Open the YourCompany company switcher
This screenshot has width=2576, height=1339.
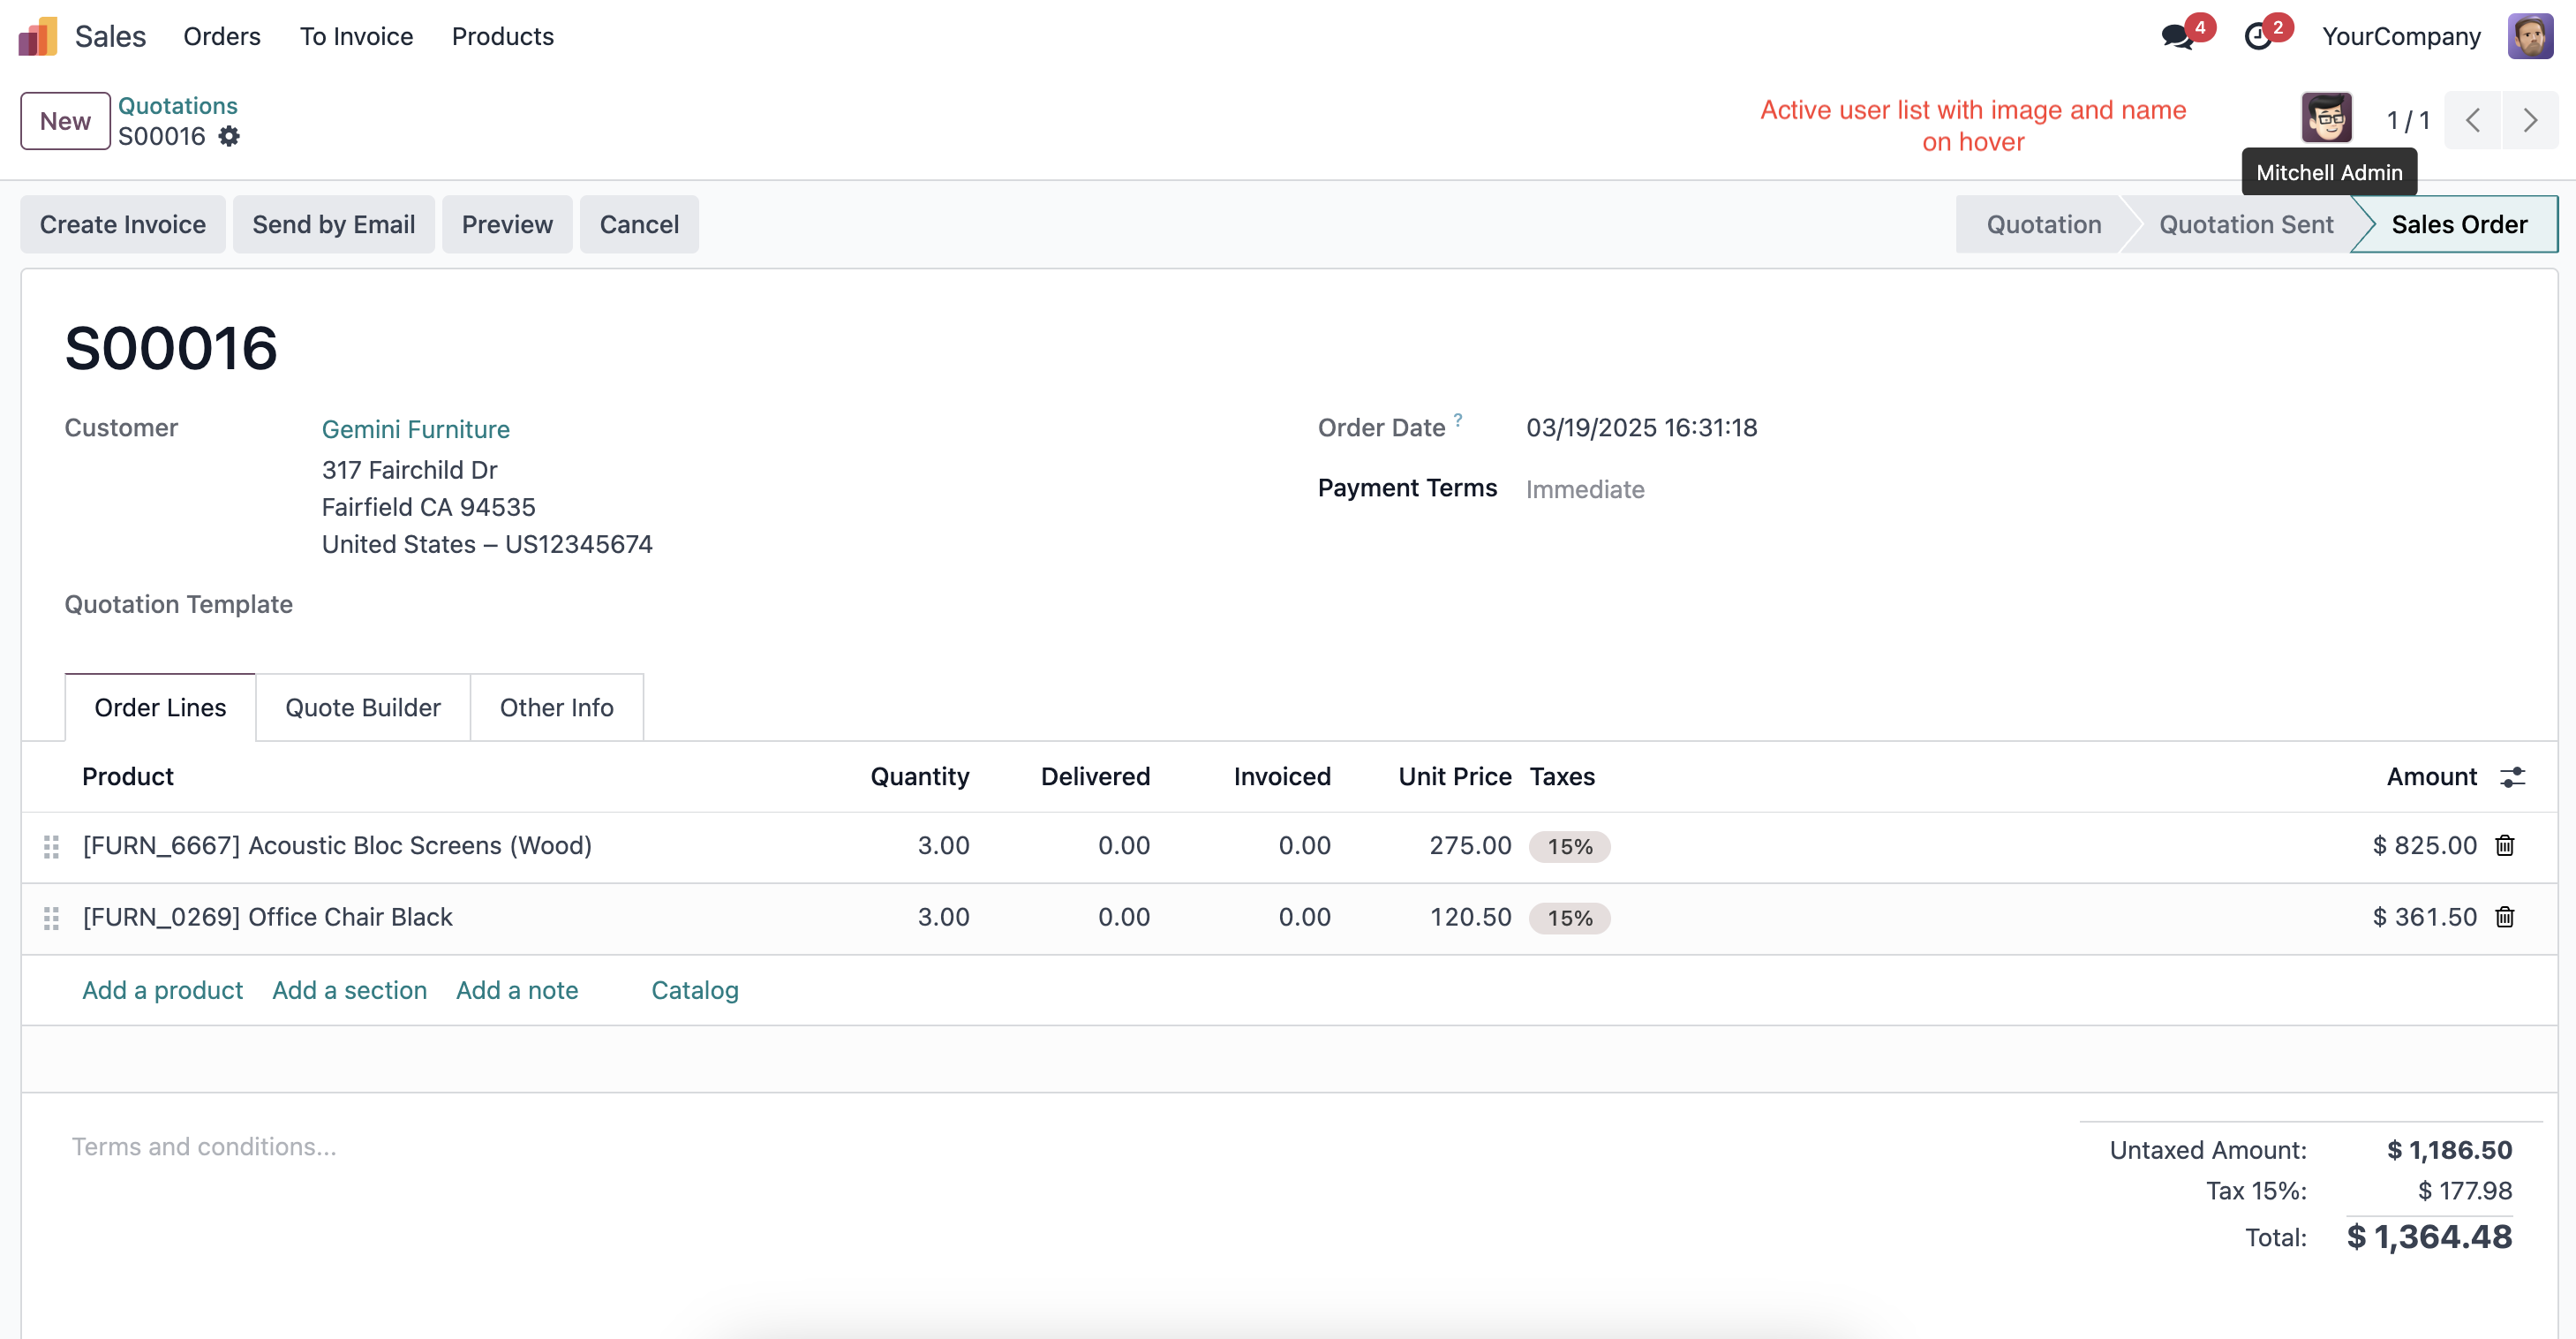click(x=2400, y=37)
